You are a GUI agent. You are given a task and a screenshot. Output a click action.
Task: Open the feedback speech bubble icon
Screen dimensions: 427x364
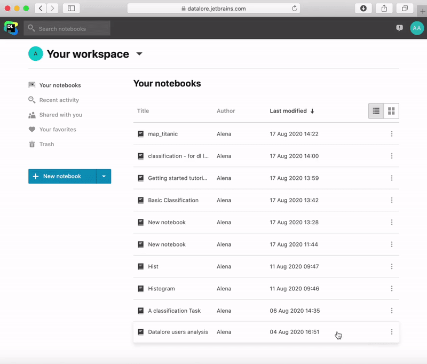pos(399,28)
